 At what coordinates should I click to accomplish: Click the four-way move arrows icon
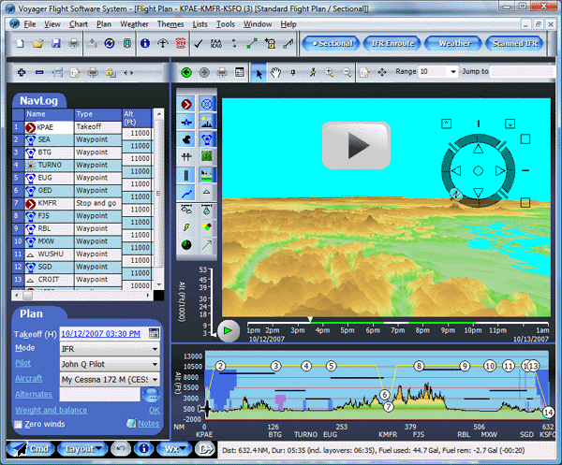pos(382,73)
